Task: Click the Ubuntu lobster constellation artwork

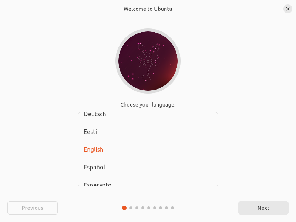Action: click(x=148, y=61)
